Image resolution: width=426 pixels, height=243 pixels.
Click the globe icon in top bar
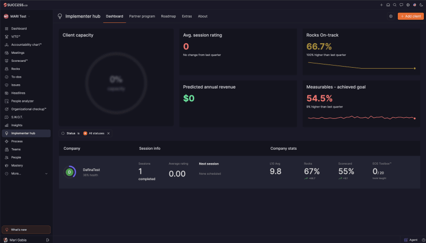(x=408, y=5)
